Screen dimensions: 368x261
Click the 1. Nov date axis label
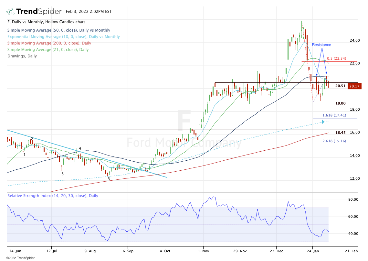coord(203,251)
